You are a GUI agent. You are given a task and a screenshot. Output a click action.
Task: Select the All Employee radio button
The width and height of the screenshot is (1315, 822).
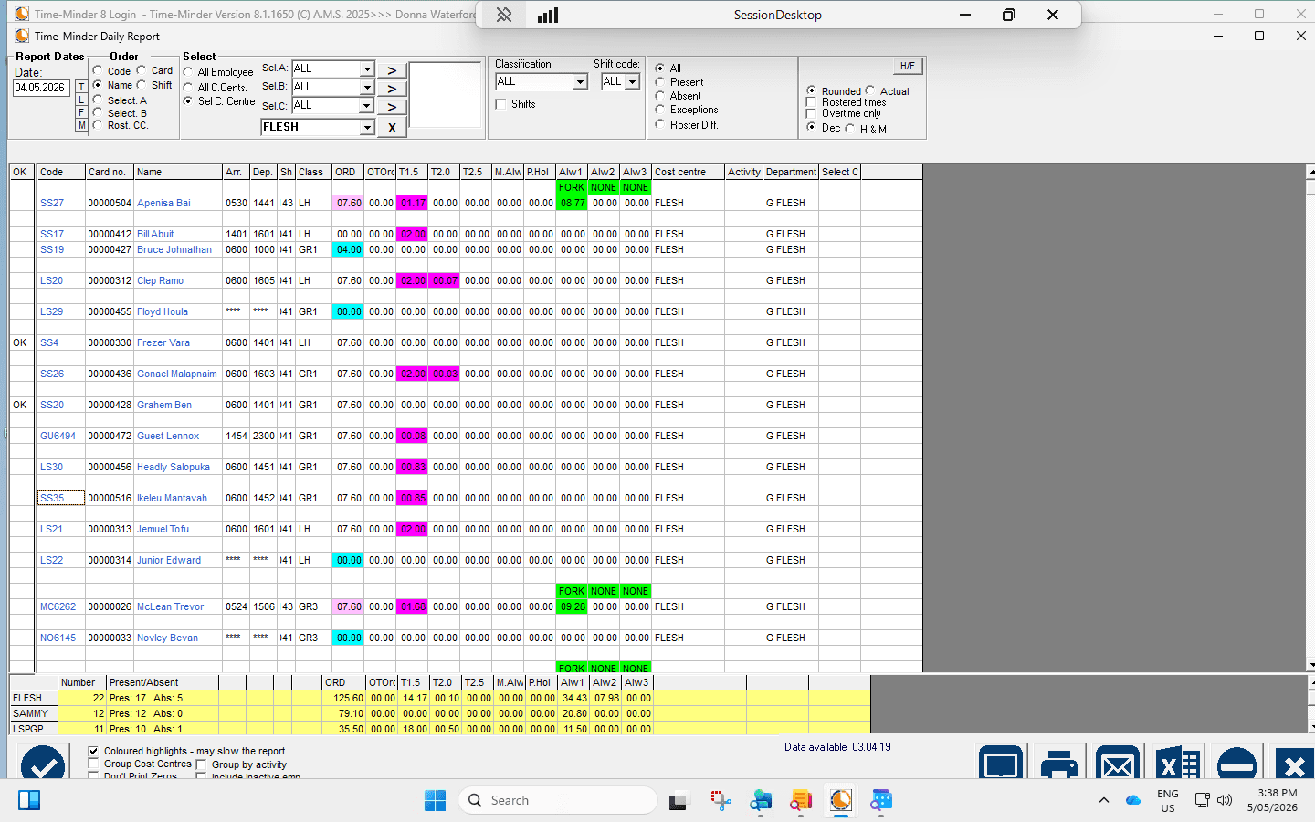click(x=188, y=72)
